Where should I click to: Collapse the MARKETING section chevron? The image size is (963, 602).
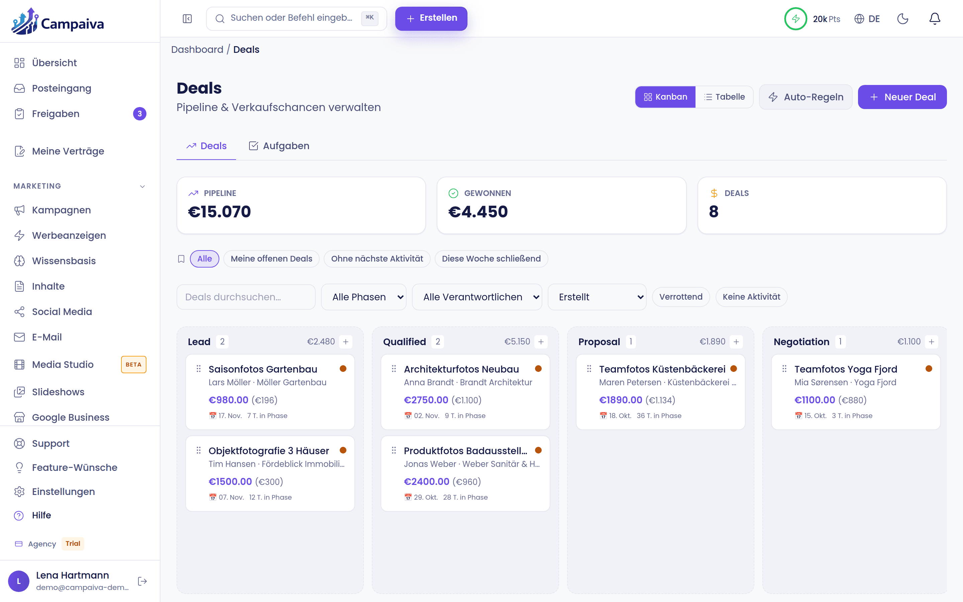pyautogui.click(x=142, y=186)
